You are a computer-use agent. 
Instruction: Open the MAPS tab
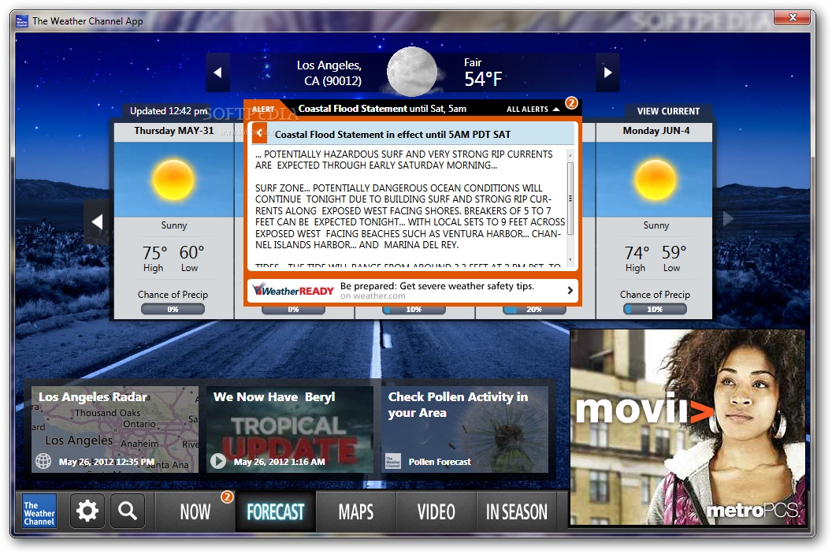[356, 512]
